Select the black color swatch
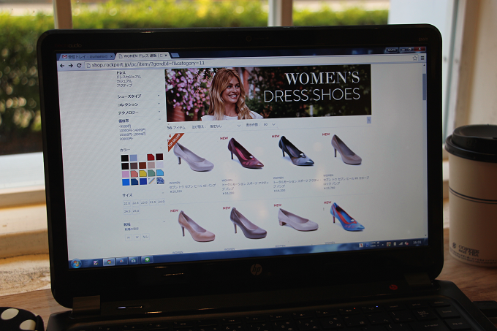 [125, 157]
